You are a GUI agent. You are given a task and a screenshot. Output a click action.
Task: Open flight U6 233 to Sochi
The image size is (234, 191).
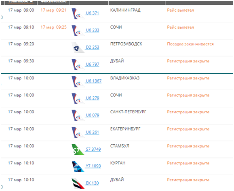point(93,30)
